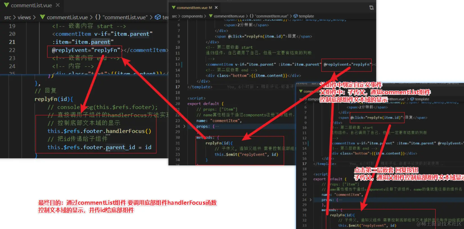The height and width of the screenshot is (229, 464).
Task: Click '// 回复' comment in commentList.vue
Action: coord(45,91)
